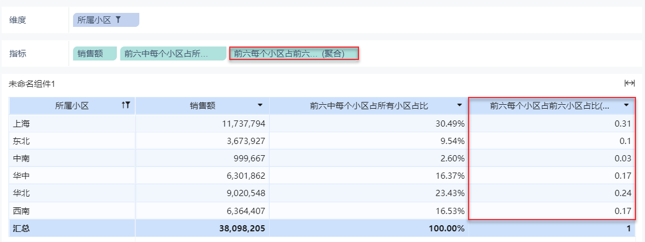
Task: Click sort-filter icon in 所属小区 column header
Action: click(126, 105)
